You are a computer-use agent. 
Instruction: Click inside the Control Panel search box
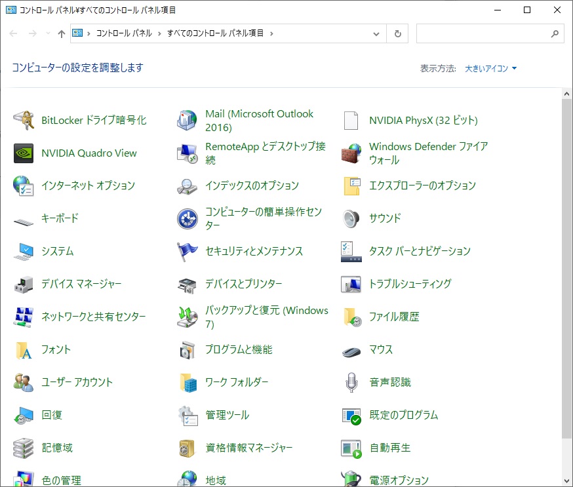pyautogui.click(x=482, y=33)
